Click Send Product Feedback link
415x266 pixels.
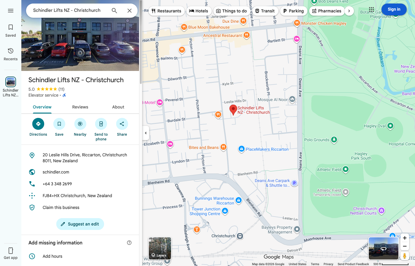coord(353,264)
